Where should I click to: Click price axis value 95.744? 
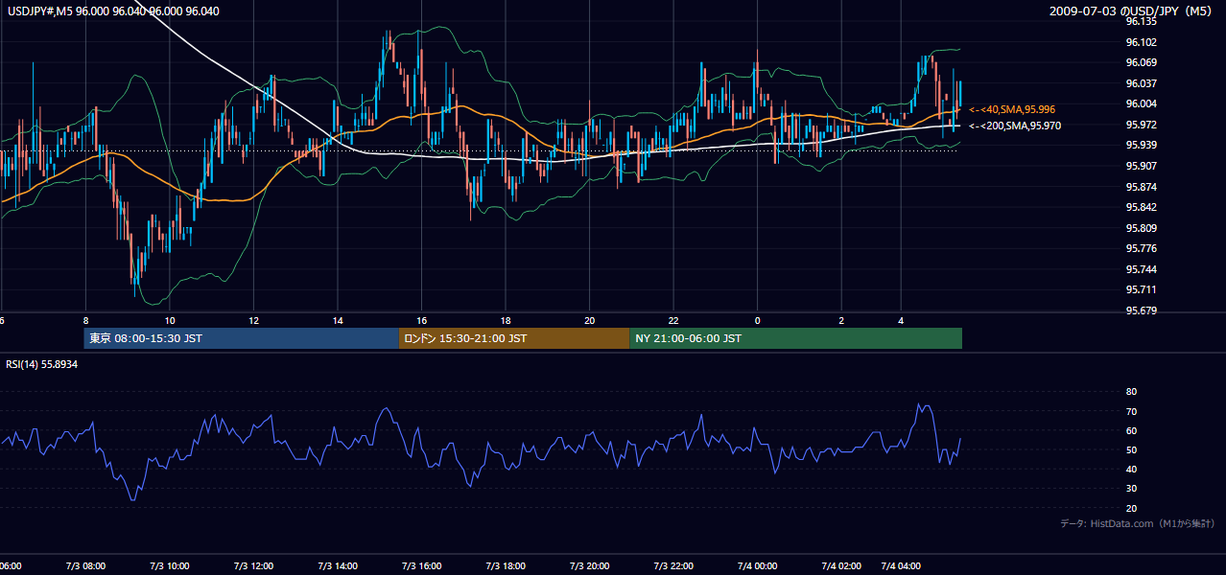tap(1140, 269)
